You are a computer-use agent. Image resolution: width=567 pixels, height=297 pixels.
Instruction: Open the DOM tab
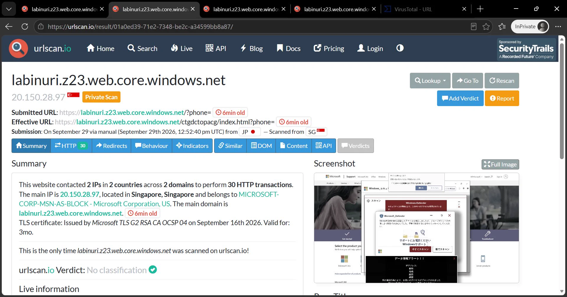(x=261, y=146)
